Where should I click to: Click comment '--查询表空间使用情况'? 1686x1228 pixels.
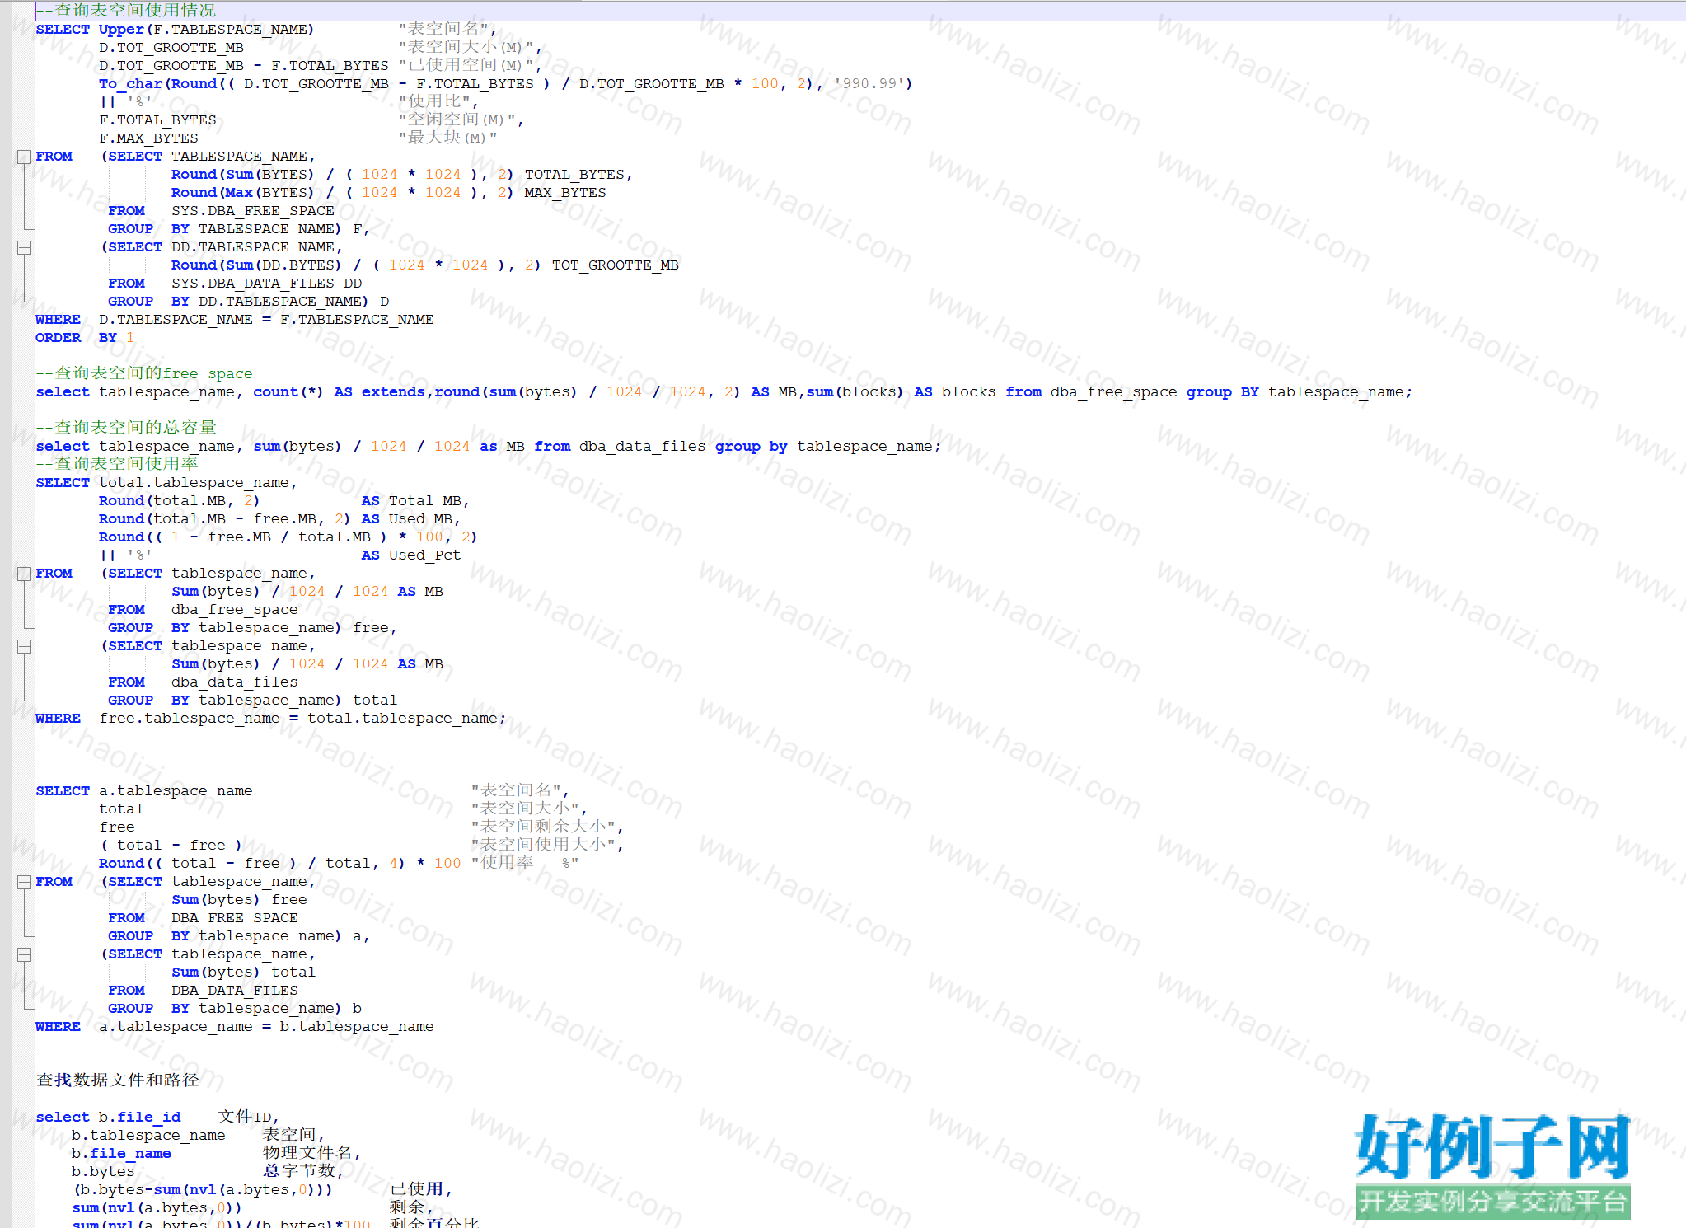coord(126,11)
